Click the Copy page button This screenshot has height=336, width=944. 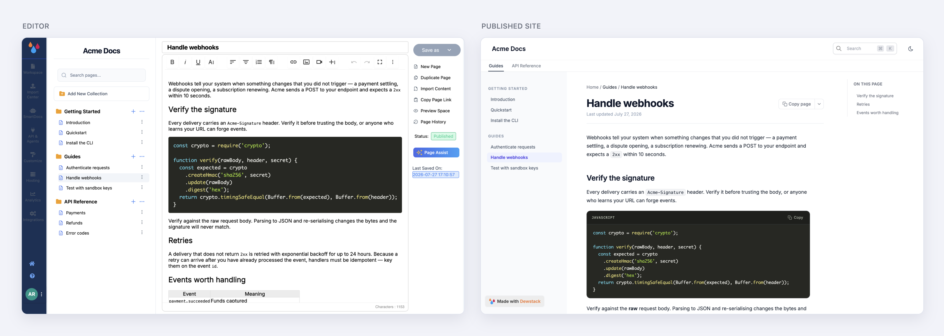pos(797,104)
